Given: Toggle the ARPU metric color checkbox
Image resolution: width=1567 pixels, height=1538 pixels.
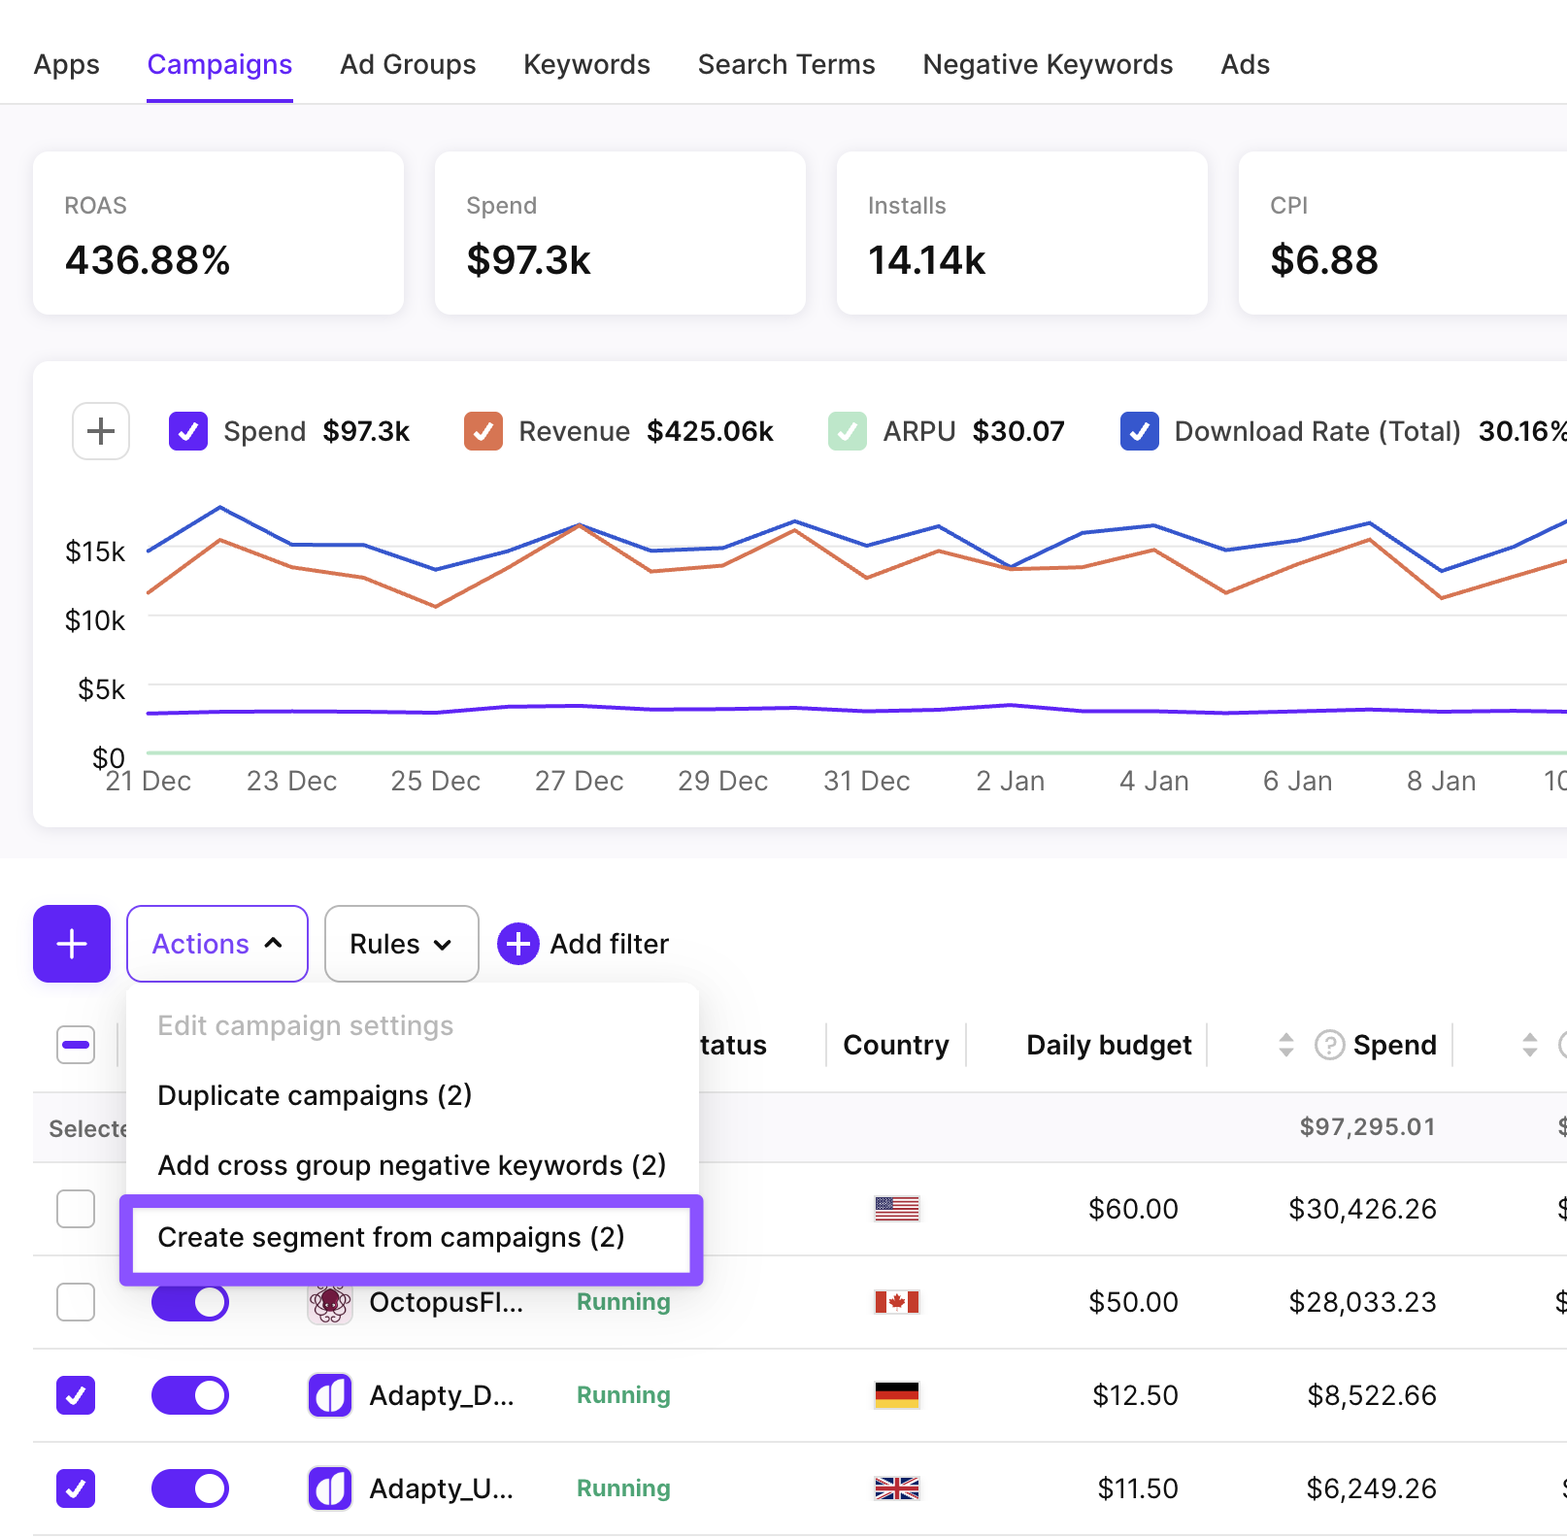Looking at the screenshot, I should 848,431.
